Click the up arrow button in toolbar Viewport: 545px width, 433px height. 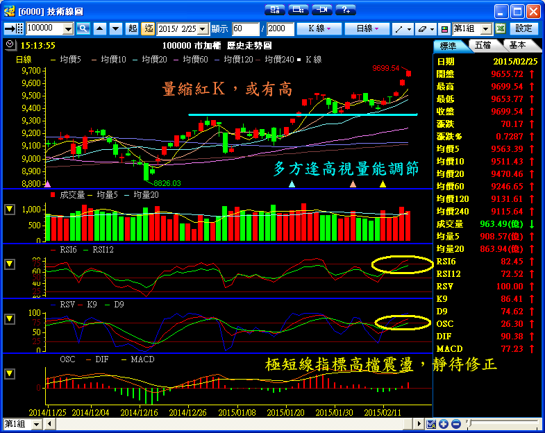tap(99, 28)
